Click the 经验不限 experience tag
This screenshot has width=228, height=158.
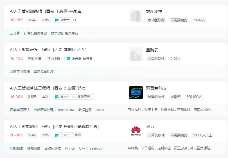[x=35, y=59]
